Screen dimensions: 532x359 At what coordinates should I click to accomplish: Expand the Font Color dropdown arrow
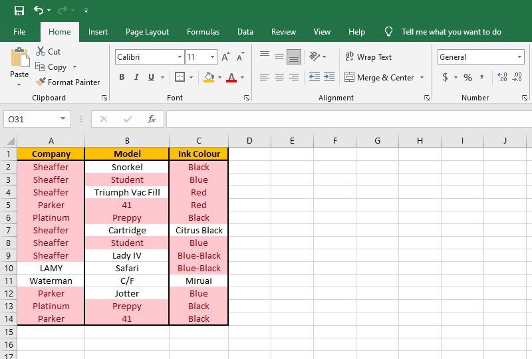(x=242, y=78)
